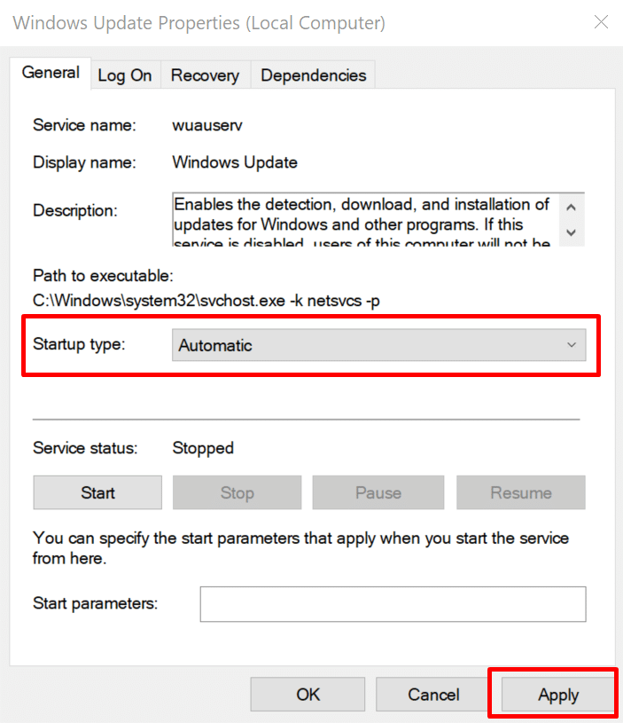Focus the Start parameters text field
623x723 pixels.
point(393,604)
